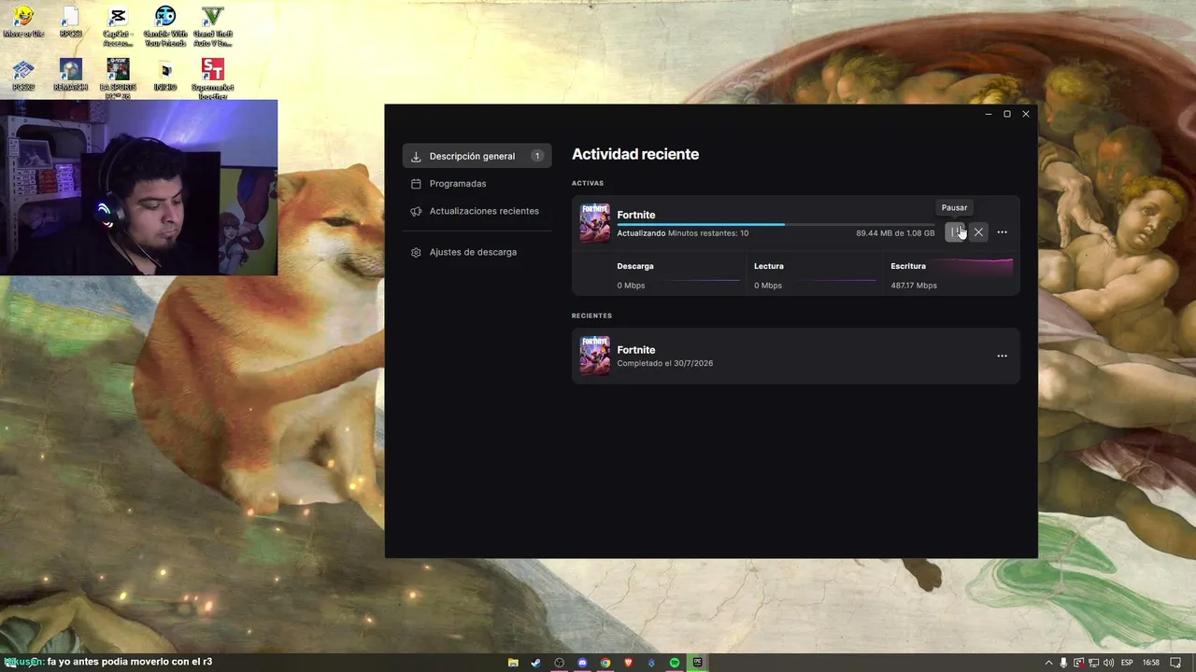Open the 16:58 system clock
Screen dimensions: 1196x672
click(1151, 663)
